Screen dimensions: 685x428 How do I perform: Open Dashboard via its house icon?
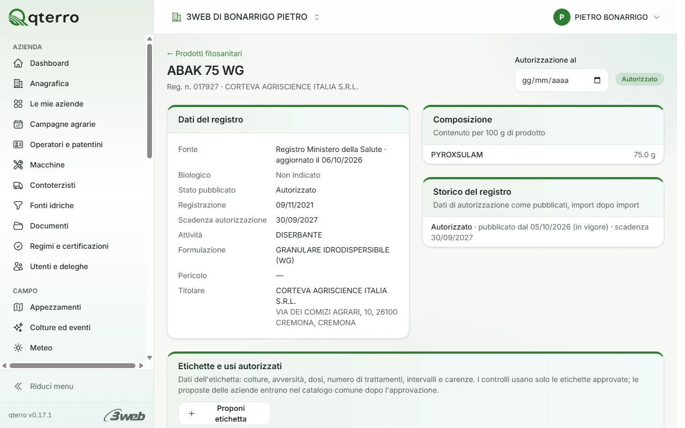point(18,63)
